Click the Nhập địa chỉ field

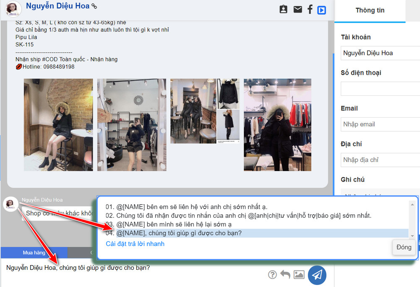pos(381,160)
